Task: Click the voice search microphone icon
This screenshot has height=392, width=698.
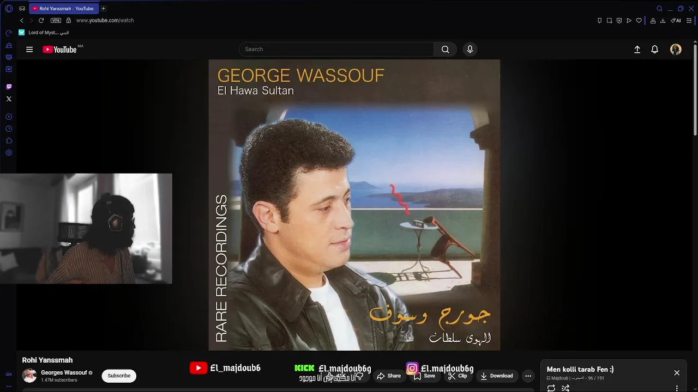Action: tap(470, 50)
